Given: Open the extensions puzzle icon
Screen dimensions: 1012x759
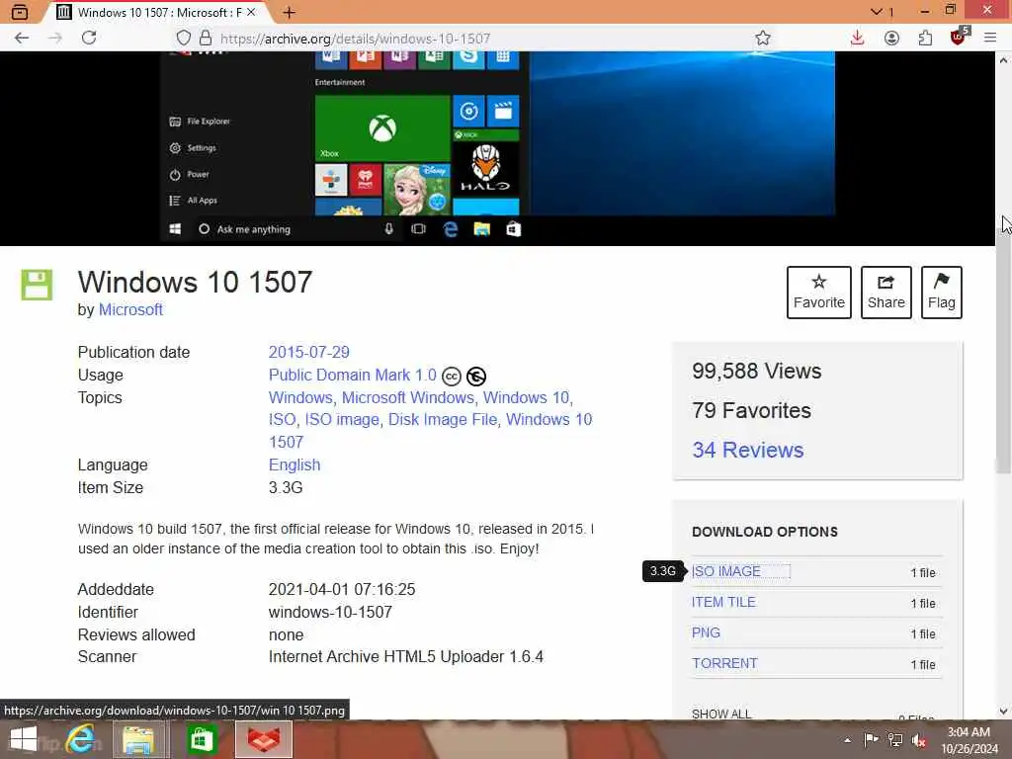Looking at the screenshot, I should coord(925,39).
